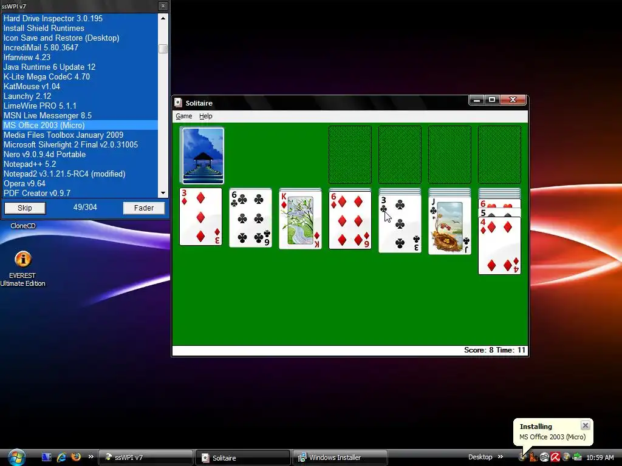Screen dimensions: 622x466
Task: Open the Windows Start orb
Action: [17, 458]
